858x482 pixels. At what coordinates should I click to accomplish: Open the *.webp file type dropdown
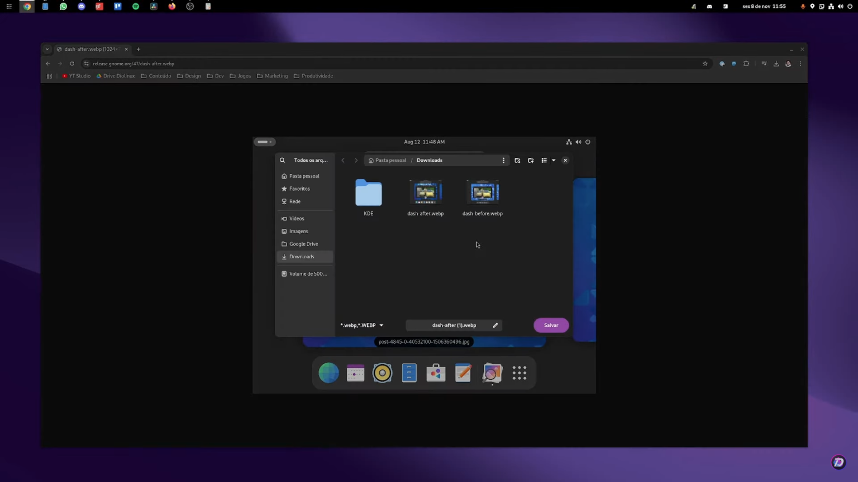(361, 325)
